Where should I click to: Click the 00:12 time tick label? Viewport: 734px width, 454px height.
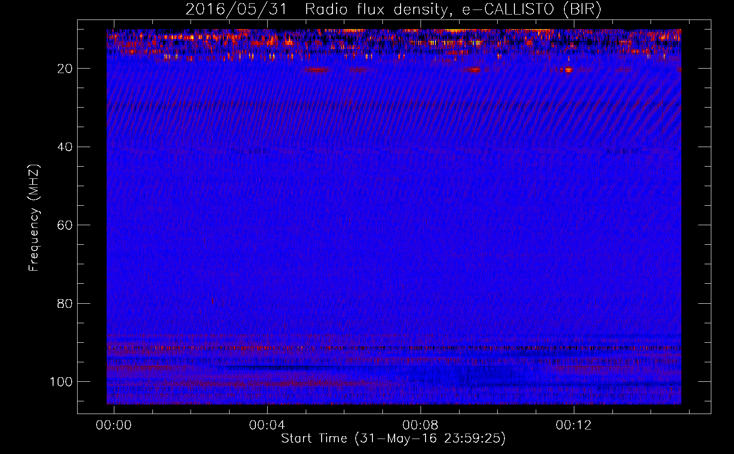(574, 425)
